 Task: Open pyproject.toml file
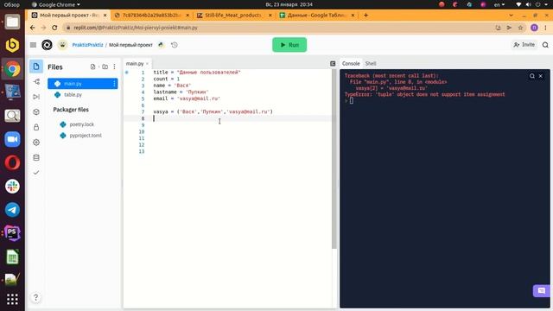86,136
